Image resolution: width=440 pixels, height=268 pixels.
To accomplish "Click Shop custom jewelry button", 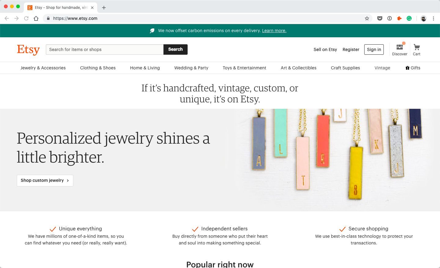I will pos(45,181).
